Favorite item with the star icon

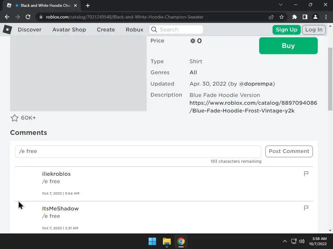[x=14, y=118]
